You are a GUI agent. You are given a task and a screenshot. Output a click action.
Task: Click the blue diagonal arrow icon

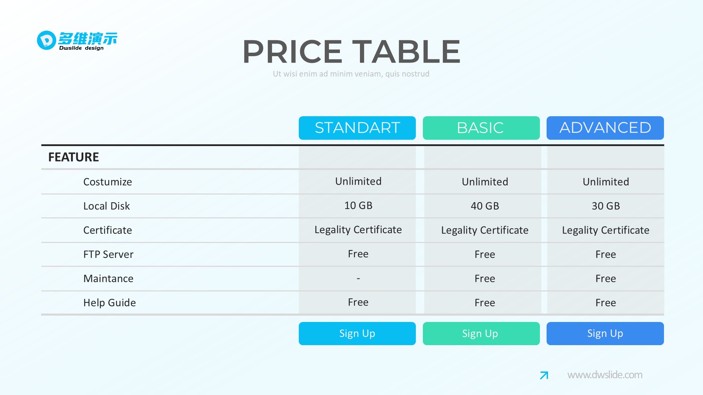pos(544,375)
